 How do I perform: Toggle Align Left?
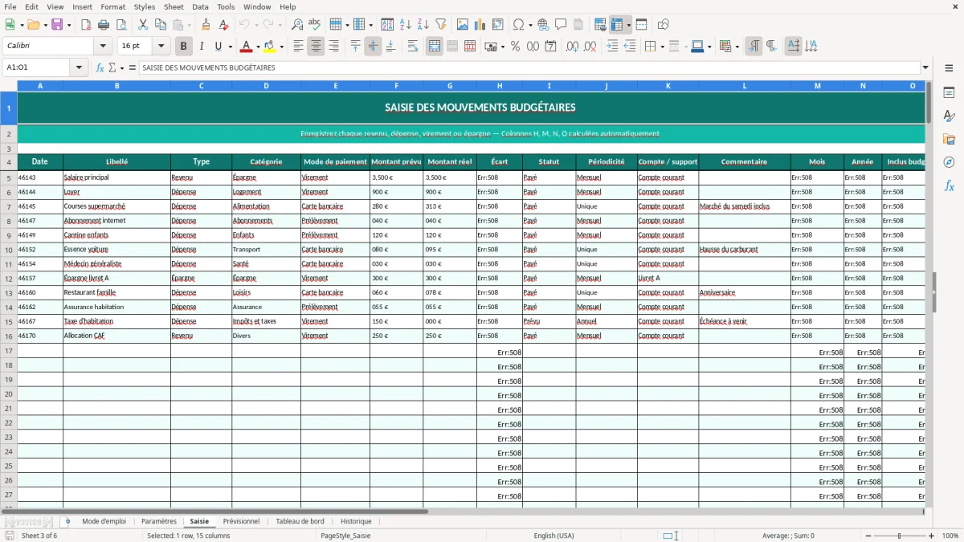[x=298, y=47]
